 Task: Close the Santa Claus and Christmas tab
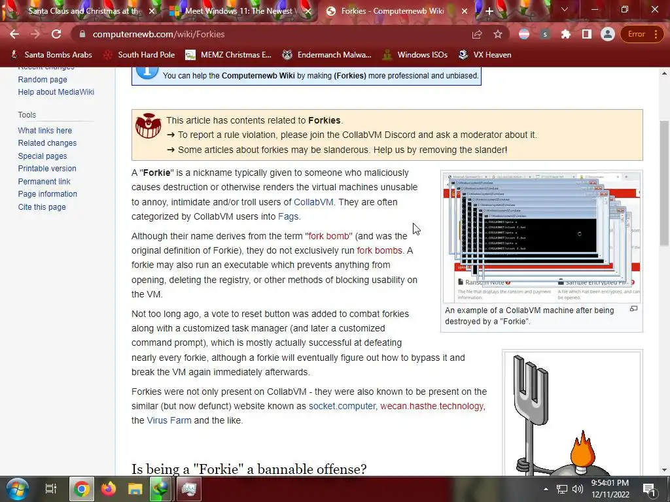click(152, 11)
